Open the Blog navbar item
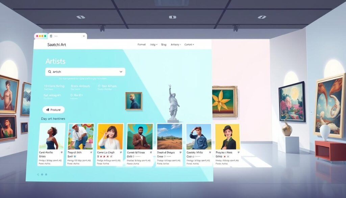 164,45
